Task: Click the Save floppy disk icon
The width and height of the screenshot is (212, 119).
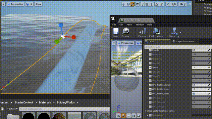Action: [x=116, y=31]
